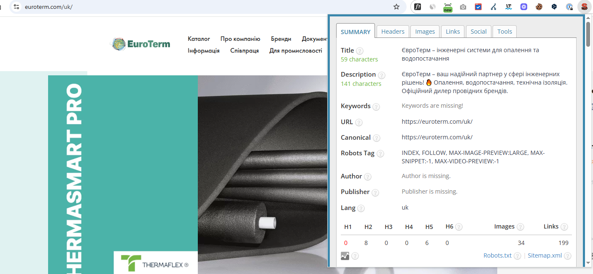Click the insulation foam banner image
This screenshot has height=274, width=593.
[263, 175]
